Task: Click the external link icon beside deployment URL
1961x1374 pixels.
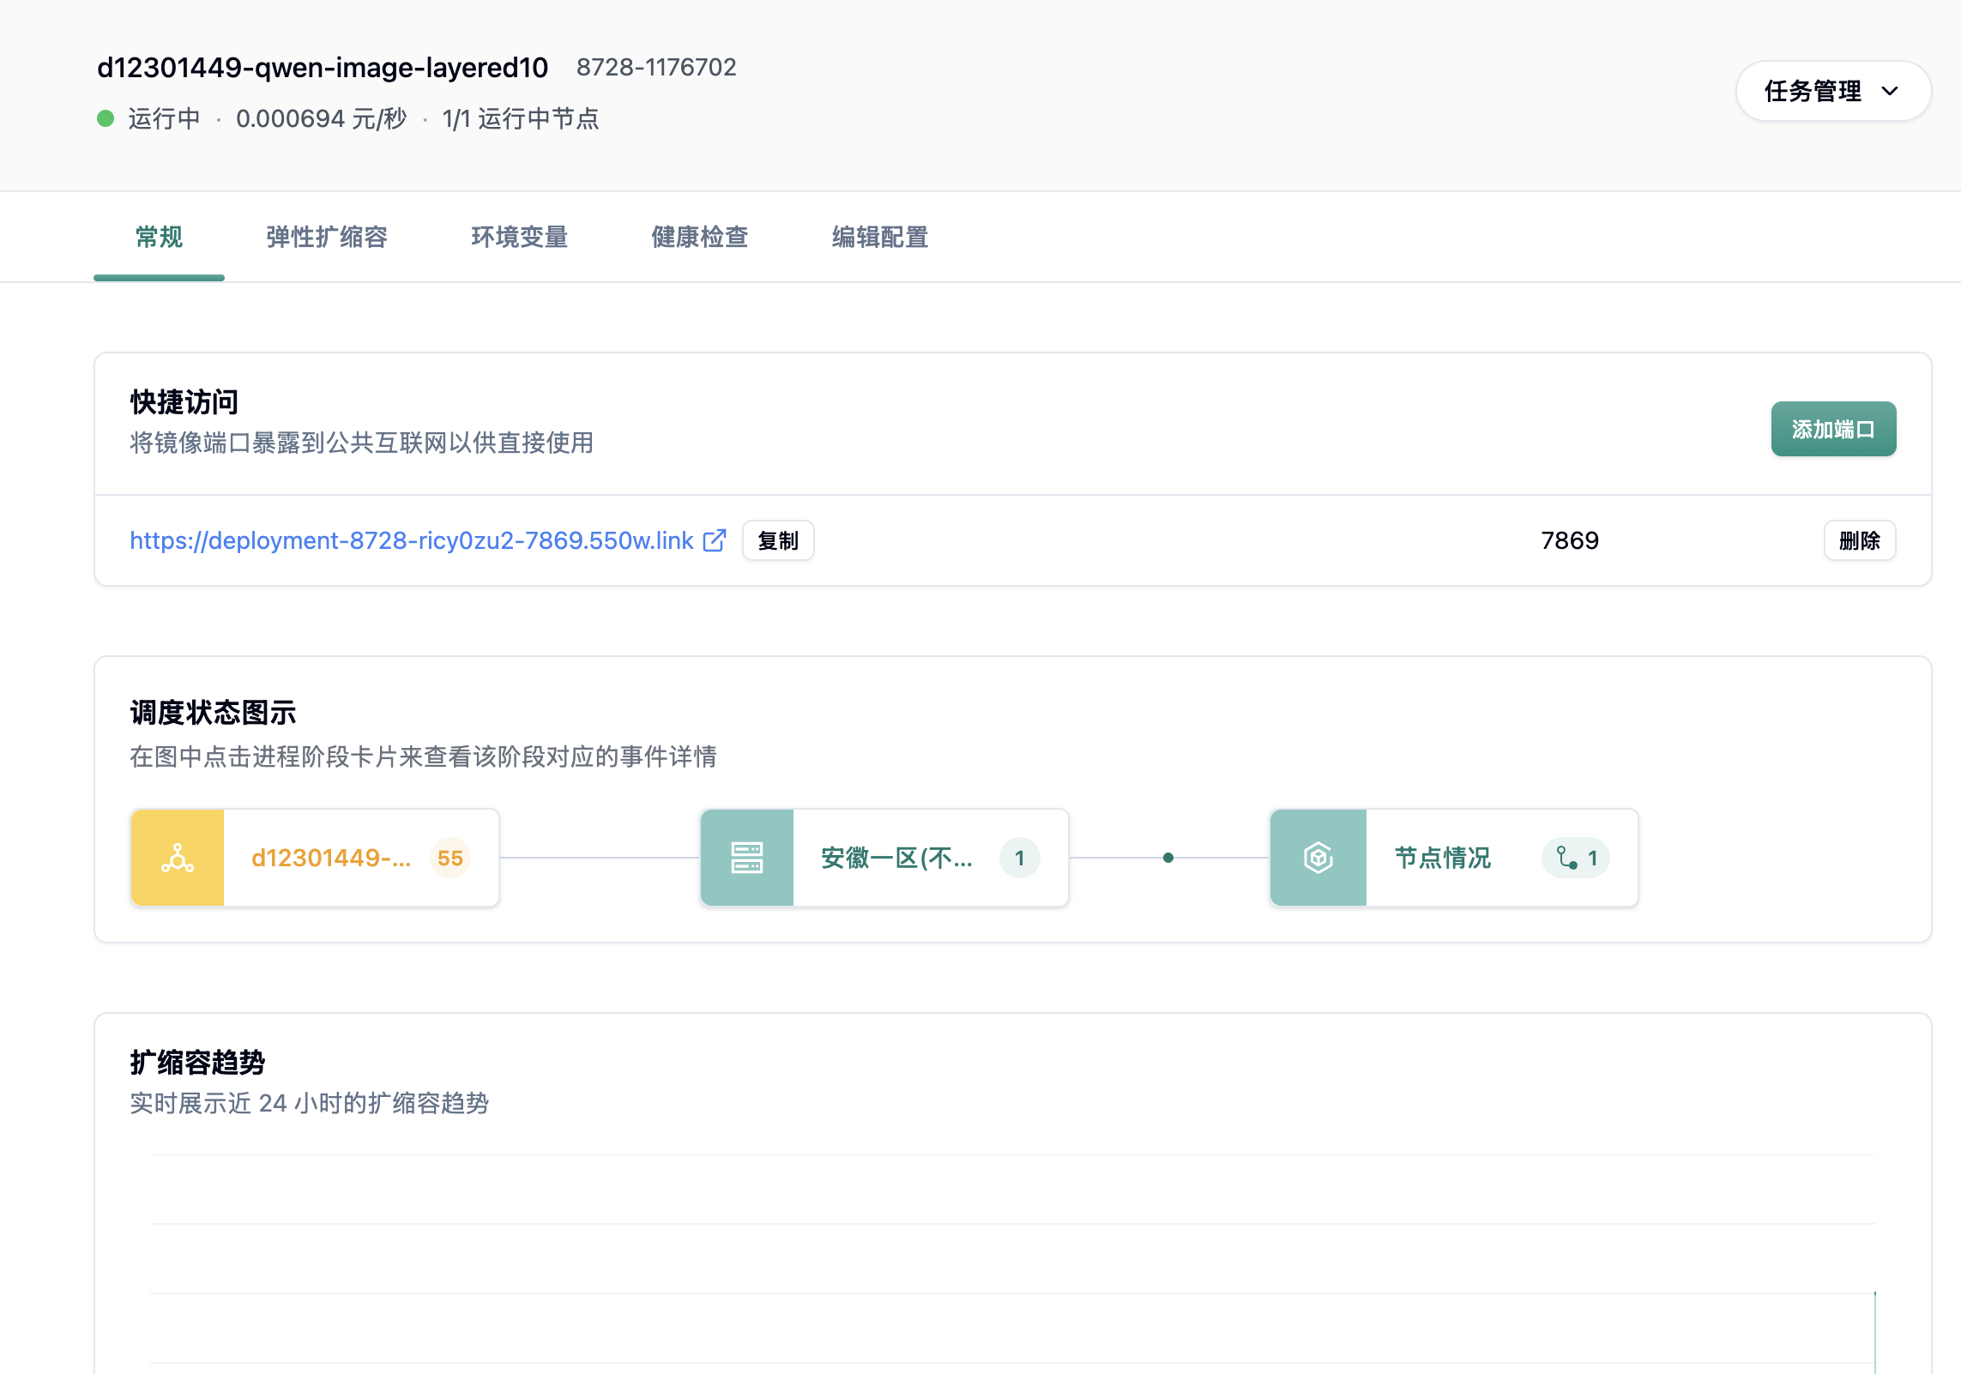Action: point(714,540)
